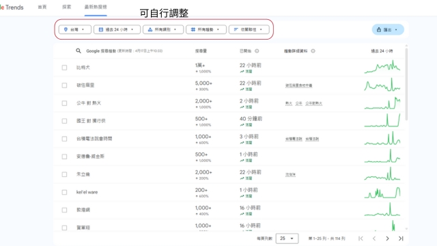Click the 1萬+ search volume value
This screenshot has height=246, width=437.
200,66
